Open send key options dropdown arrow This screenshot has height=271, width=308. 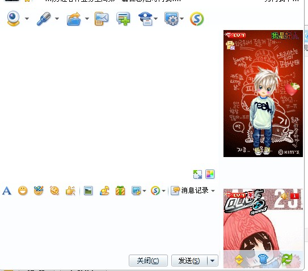pos(213,261)
